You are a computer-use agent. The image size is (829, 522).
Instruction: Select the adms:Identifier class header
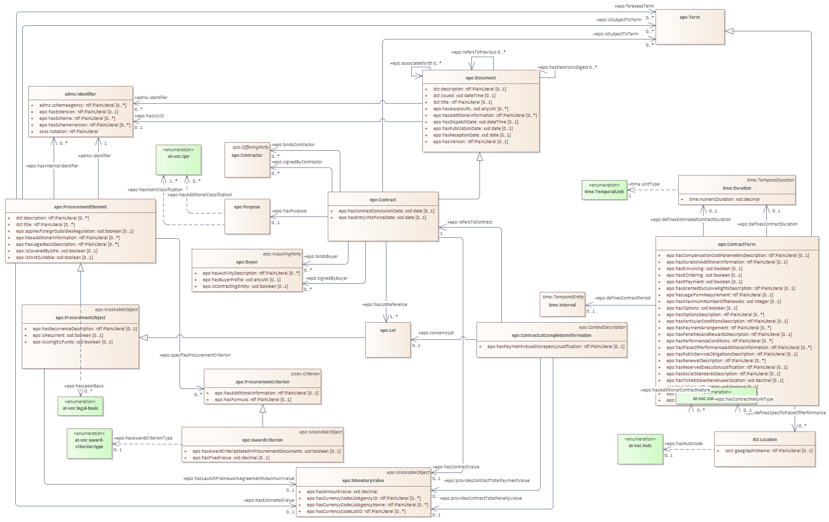coord(80,94)
